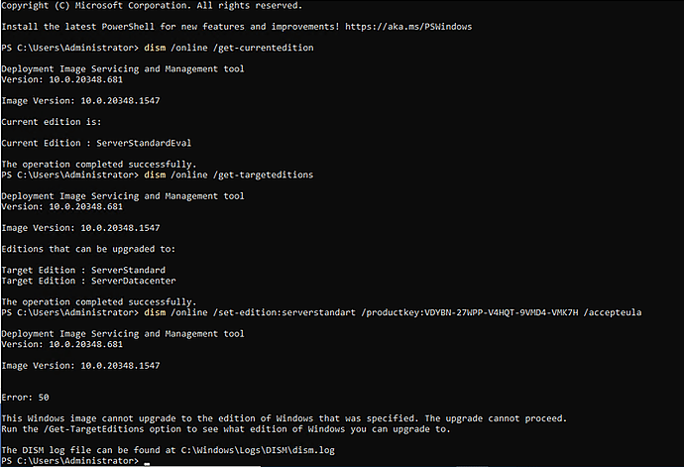Image resolution: width=684 pixels, height=467 pixels.
Task: Select the 'Current Edition : ServerStandardEval' line
Action: 96,143
